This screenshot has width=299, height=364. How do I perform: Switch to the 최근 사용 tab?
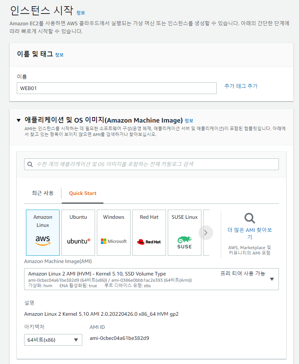(x=43, y=193)
